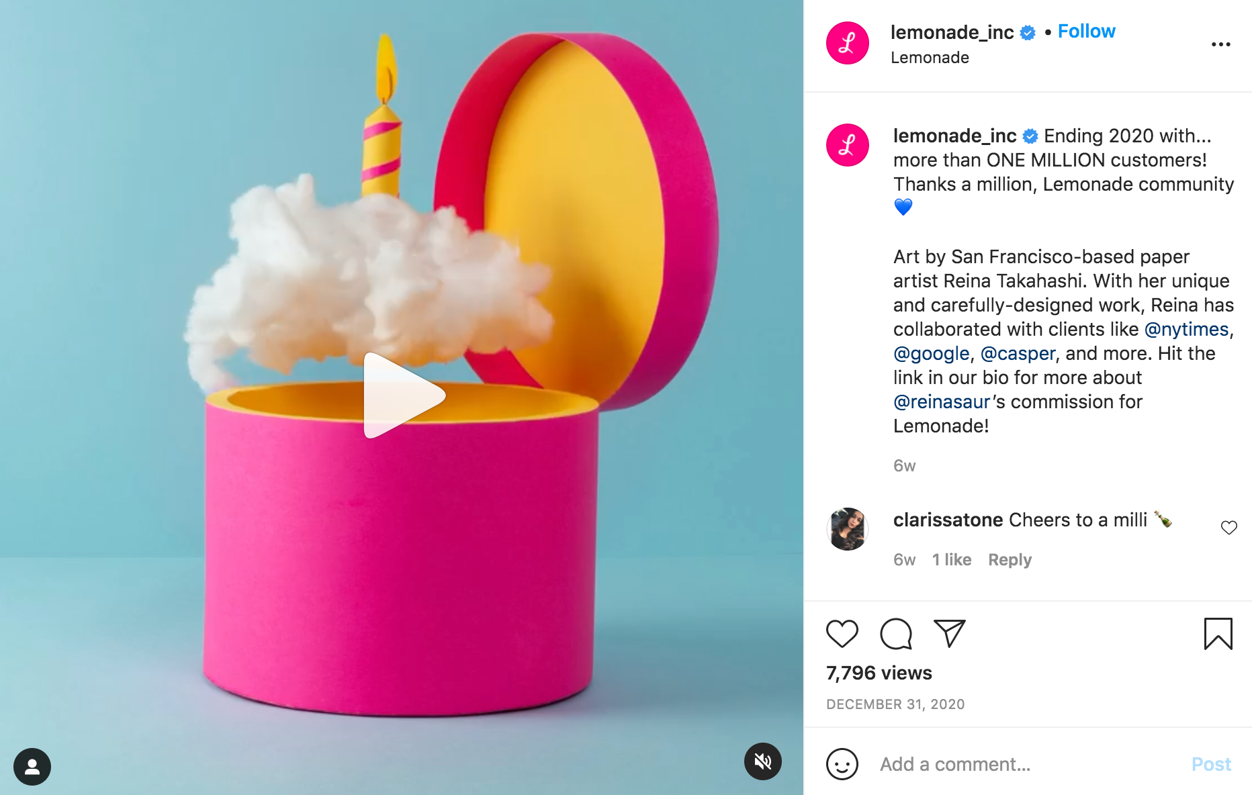Reply to clarissatone's comment
1252x795 pixels.
coord(1010,559)
